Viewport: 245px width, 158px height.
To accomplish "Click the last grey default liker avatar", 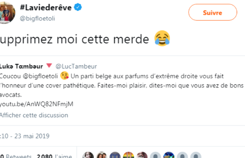I will point(196,155).
